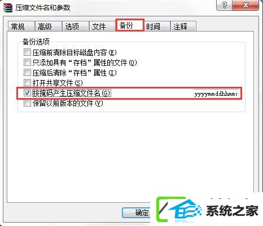Screen dimensions: 263x226
Task: Uncheck 按掩码产生压缩文件名 checkbox
Action: coord(27,93)
